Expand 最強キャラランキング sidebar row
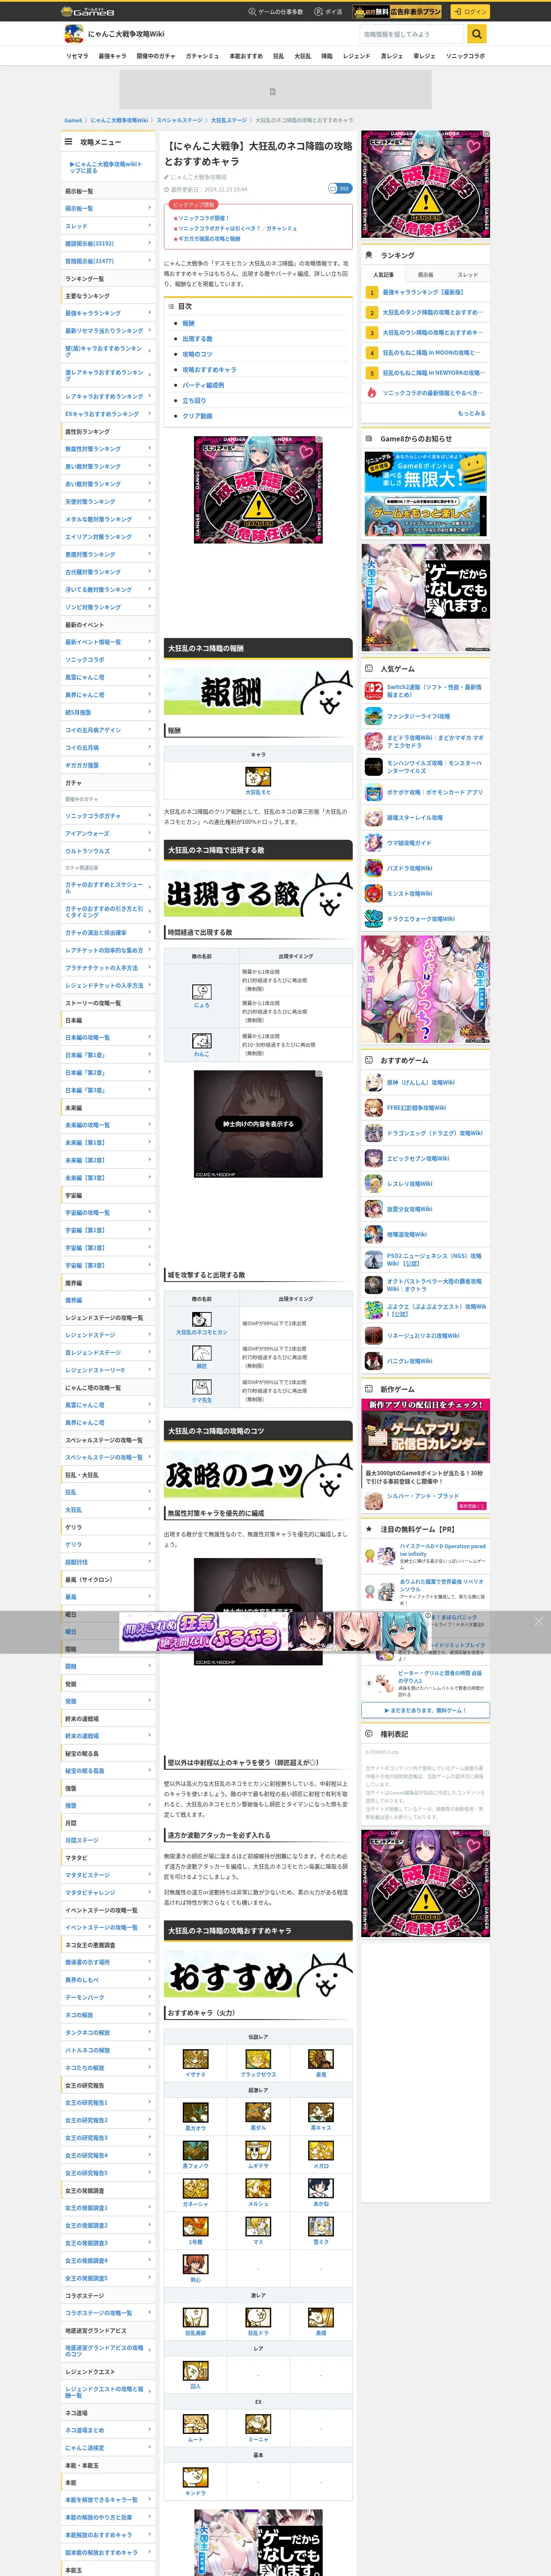Screen dimensions: 551x2576 coord(108,313)
